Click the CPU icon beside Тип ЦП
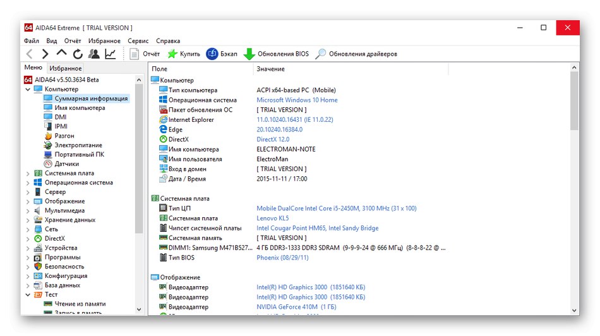 click(163, 208)
